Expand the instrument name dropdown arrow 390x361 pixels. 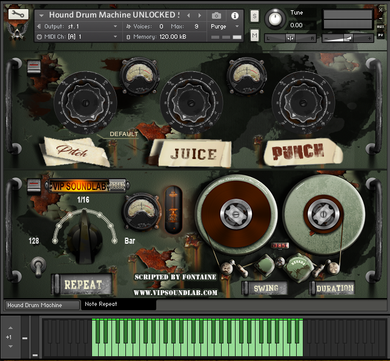[42, 15]
